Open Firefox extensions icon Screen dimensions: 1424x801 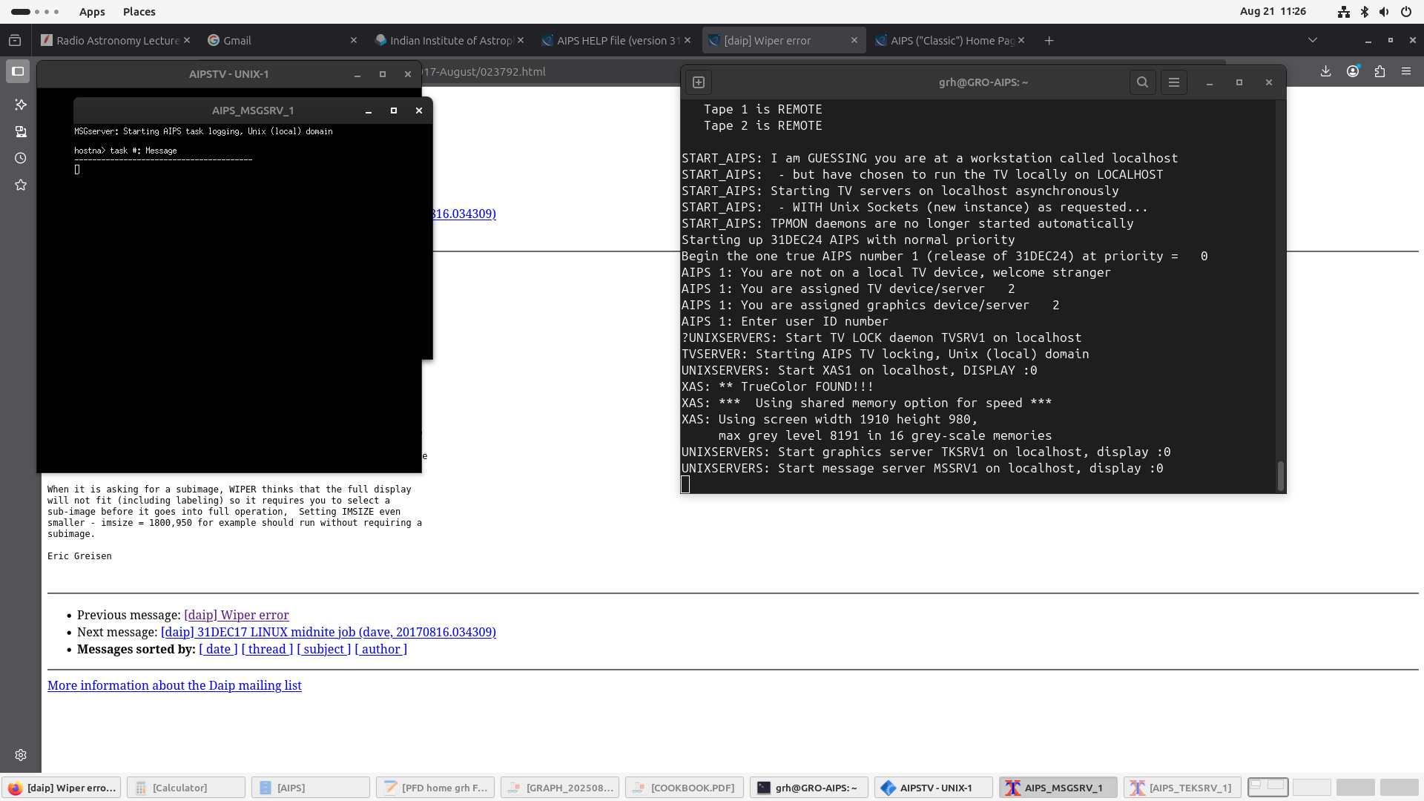1379,71
